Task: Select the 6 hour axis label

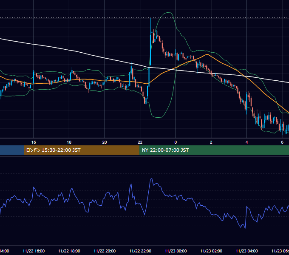Action: (x=282, y=142)
